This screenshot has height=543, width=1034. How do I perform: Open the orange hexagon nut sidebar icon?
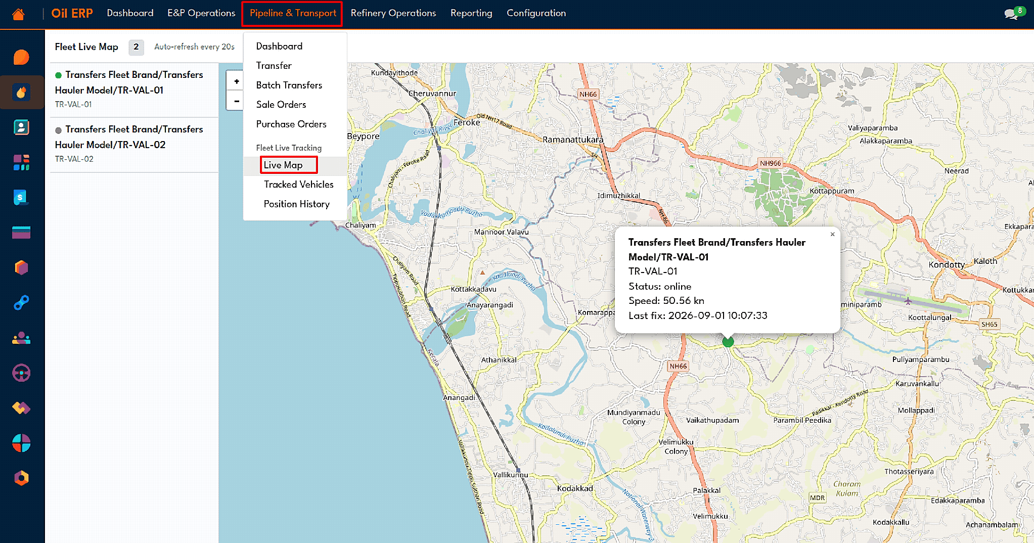(21, 478)
